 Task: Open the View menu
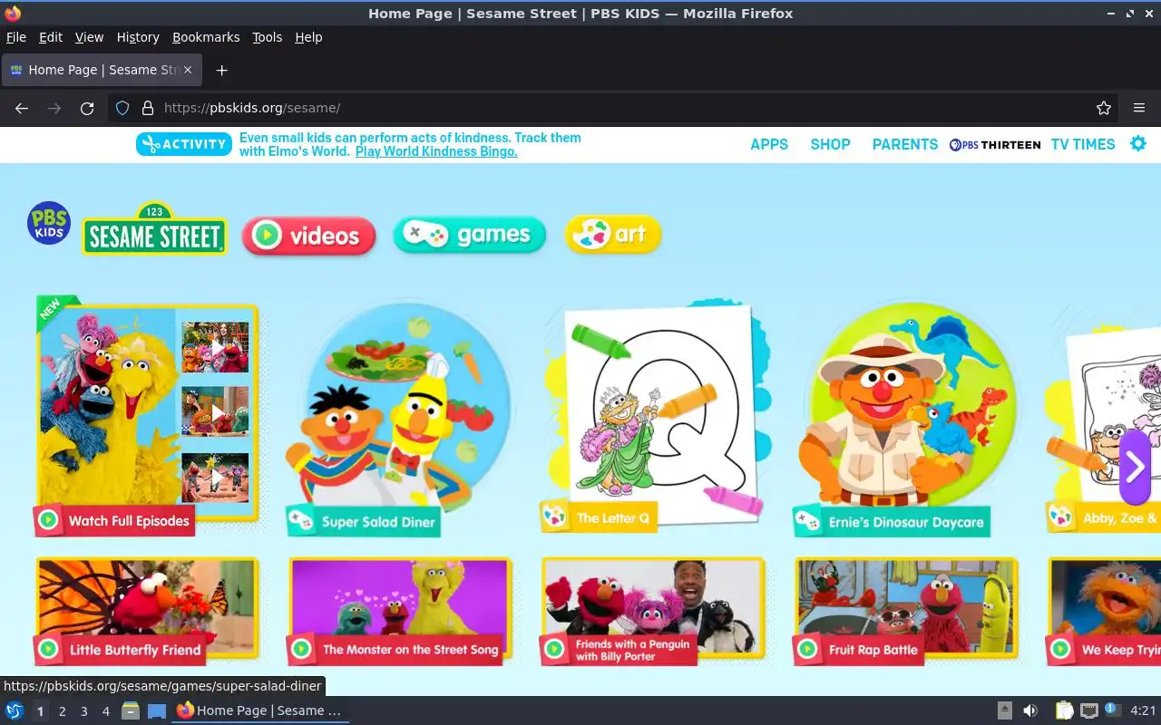point(89,37)
